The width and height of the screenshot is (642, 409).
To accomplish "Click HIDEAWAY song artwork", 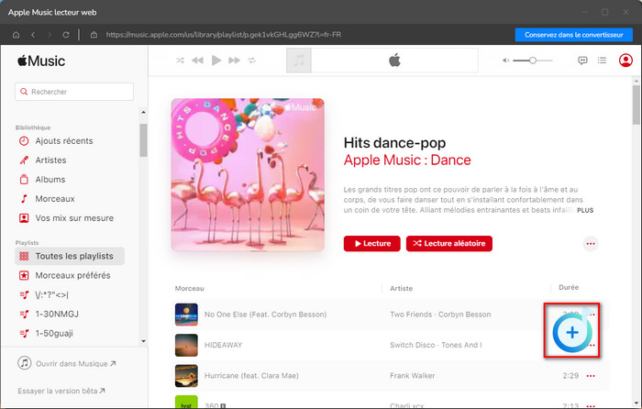I will [186, 345].
